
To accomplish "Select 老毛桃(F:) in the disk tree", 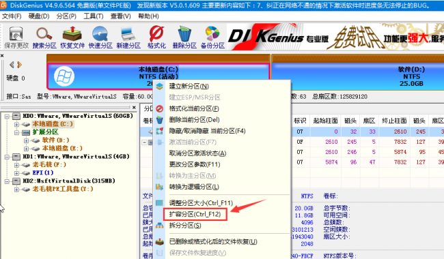I will tap(49, 164).
